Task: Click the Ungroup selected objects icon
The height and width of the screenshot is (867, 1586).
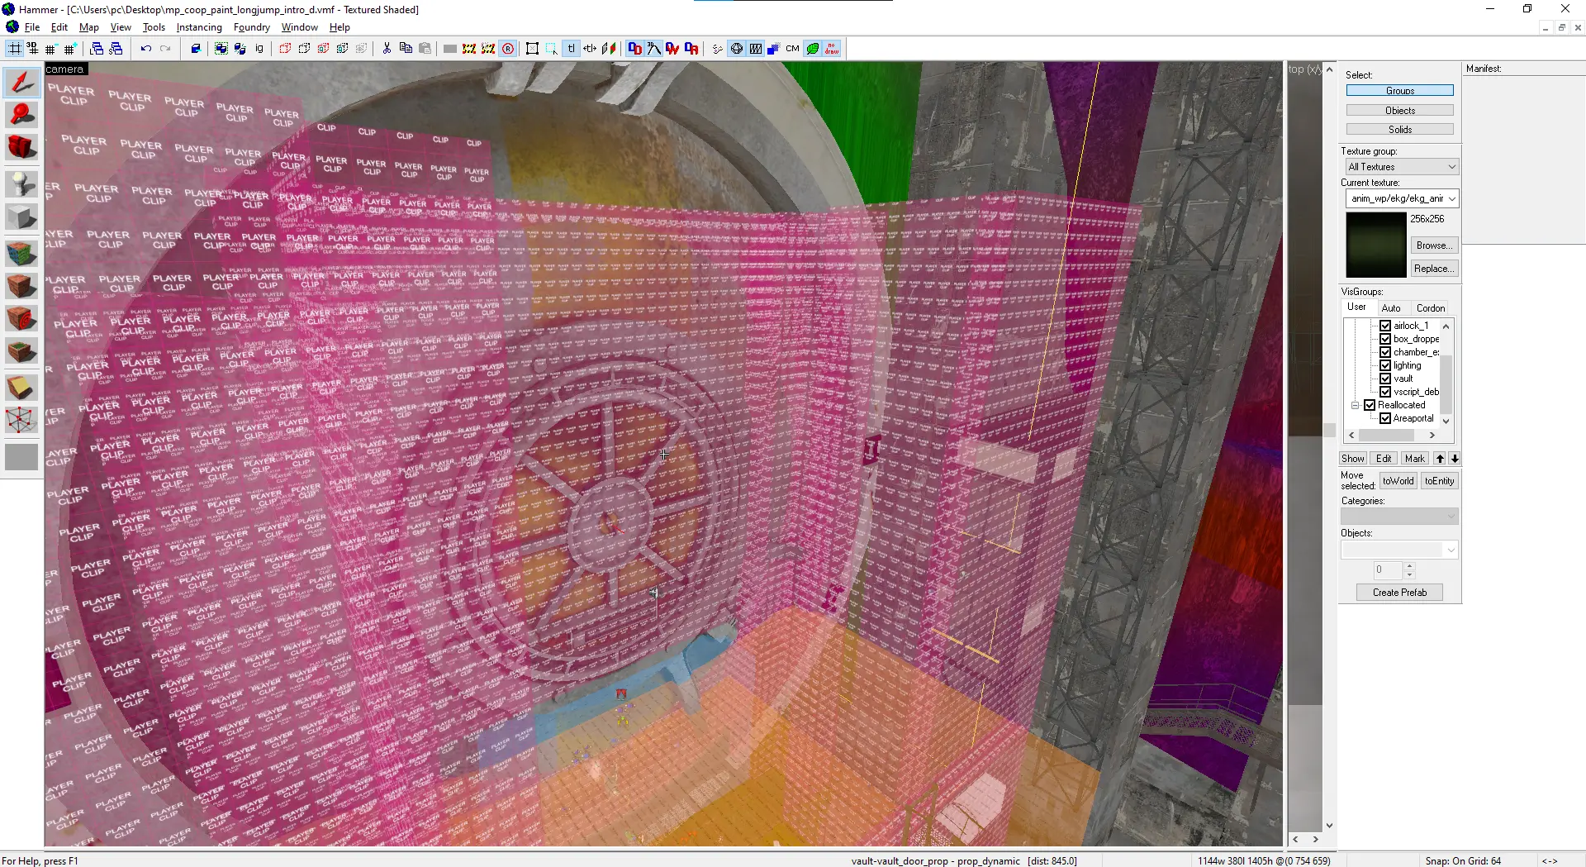Action: point(240,49)
